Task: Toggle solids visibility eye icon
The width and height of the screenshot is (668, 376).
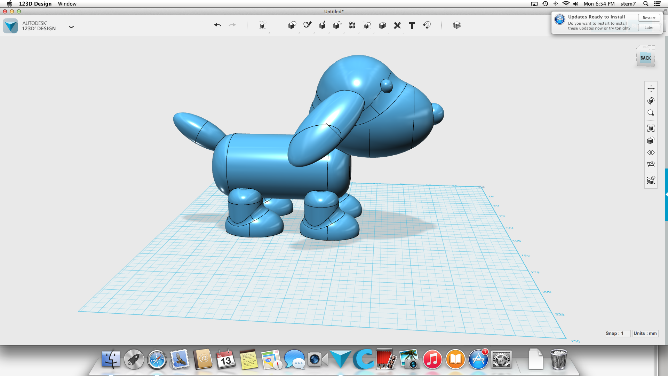Action: coord(651,152)
